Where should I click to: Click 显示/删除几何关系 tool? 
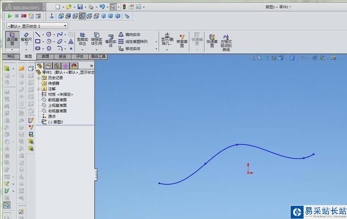(x=167, y=39)
